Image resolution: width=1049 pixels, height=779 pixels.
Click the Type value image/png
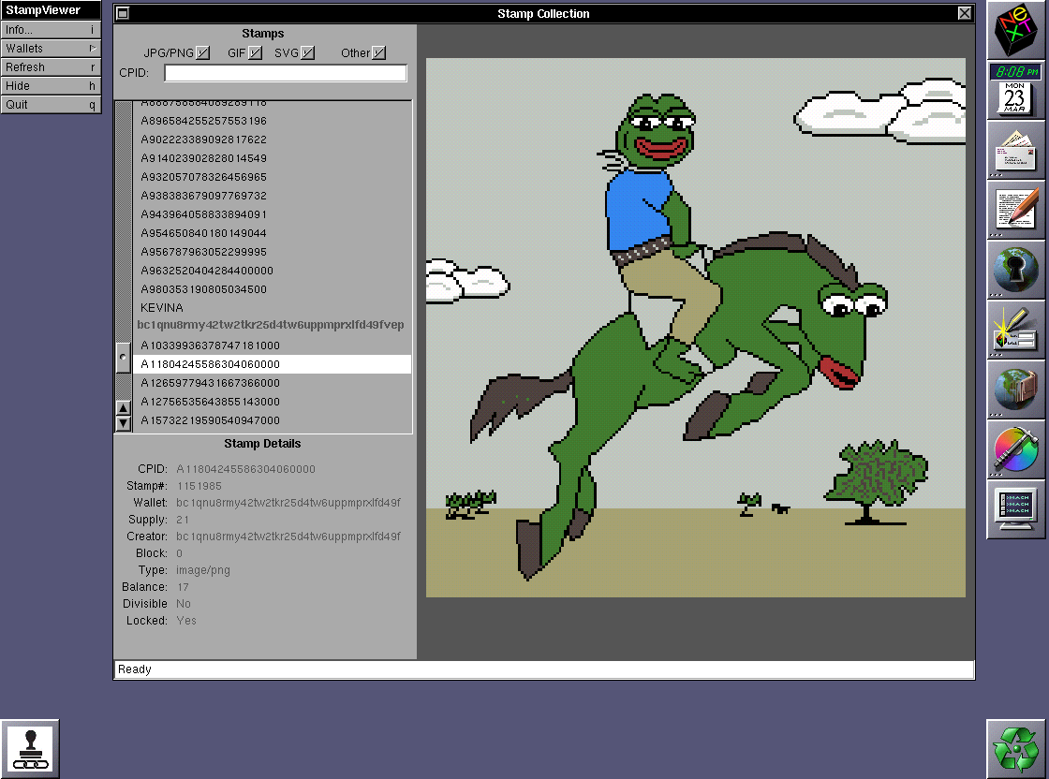(x=202, y=570)
